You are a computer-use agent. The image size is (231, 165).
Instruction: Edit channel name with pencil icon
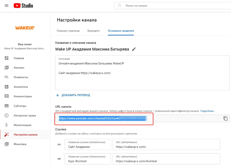[134, 49]
